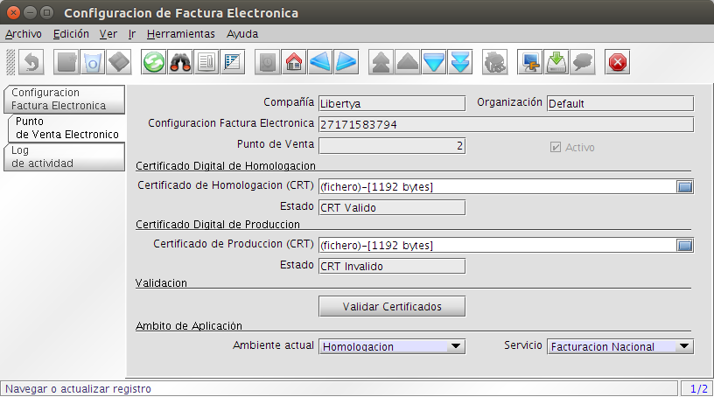Click the New record toolbar icon
The width and height of the screenshot is (714, 397).
tap(66, 62)
